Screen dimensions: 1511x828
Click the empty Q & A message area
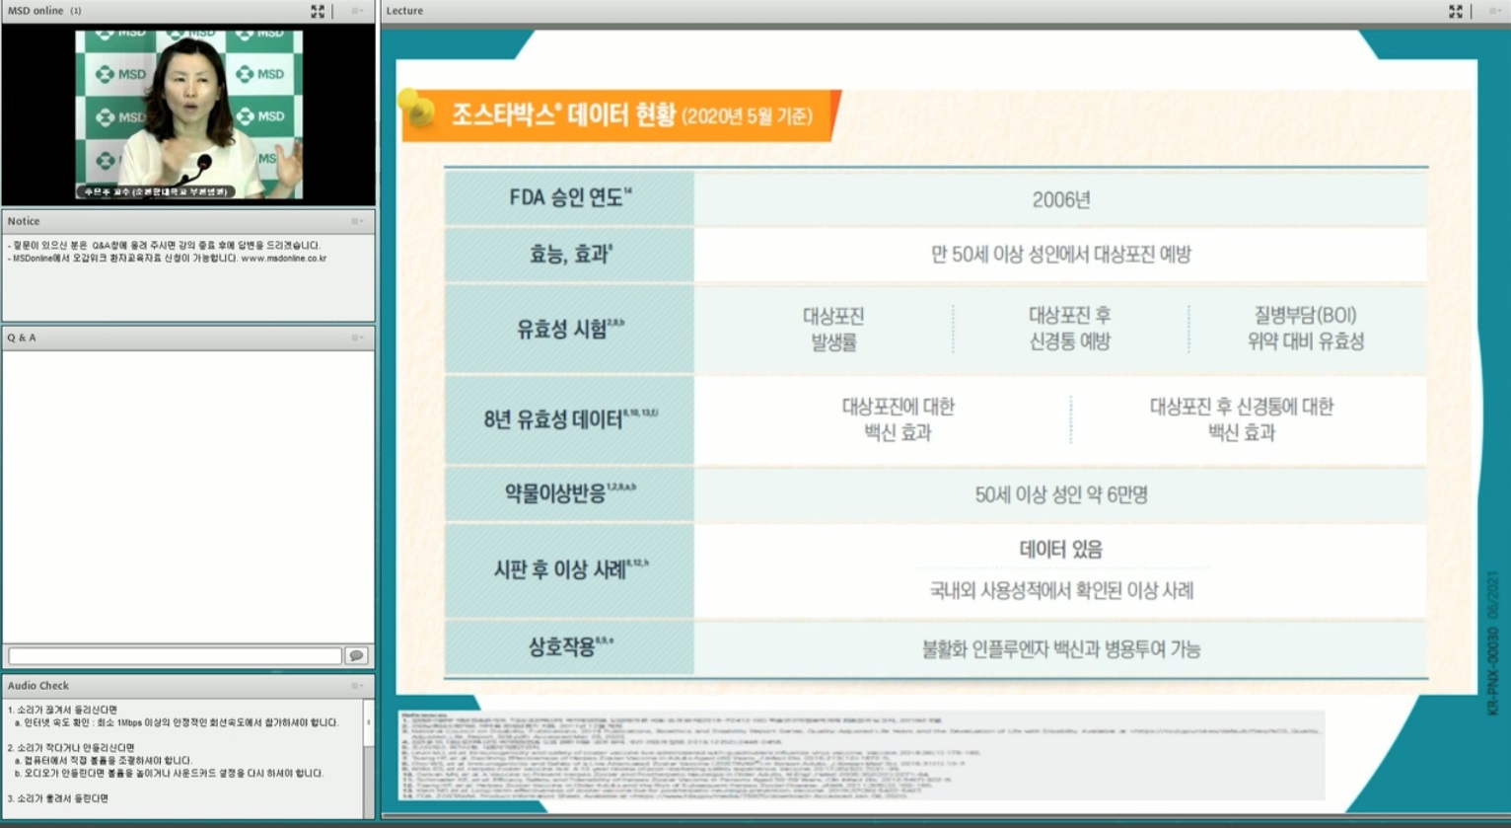point(187,493)
